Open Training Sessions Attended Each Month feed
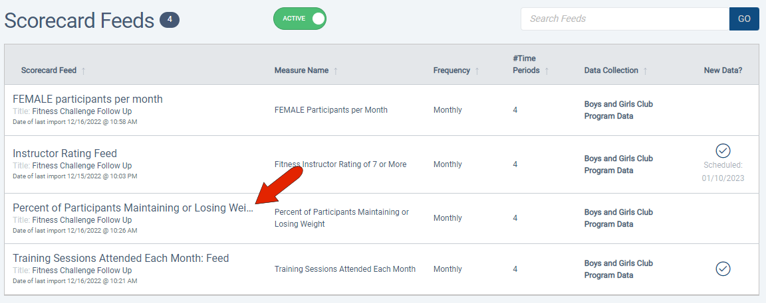Viewport: 766px width, 303px height. click(x=121, y=258)
